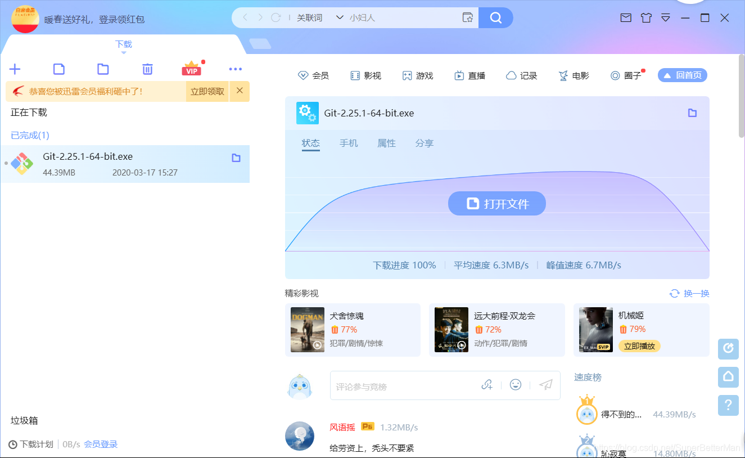Click the trash delete icon in toolbar
Screen dimensions: 745x458
[147, 69]
